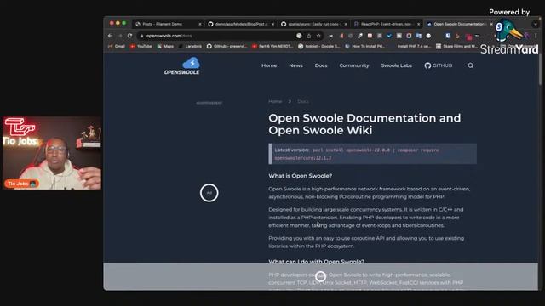Open the Maps bookmark
545x306 pixels.
[165, 46]
